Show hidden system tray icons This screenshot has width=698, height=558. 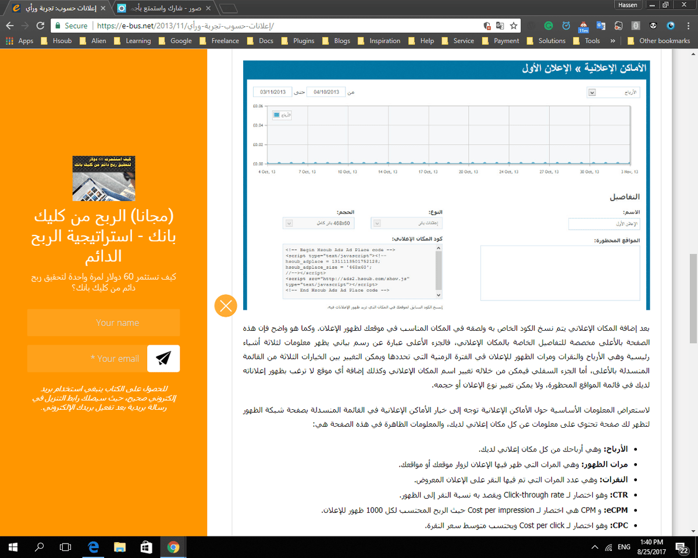coord(594,547)
